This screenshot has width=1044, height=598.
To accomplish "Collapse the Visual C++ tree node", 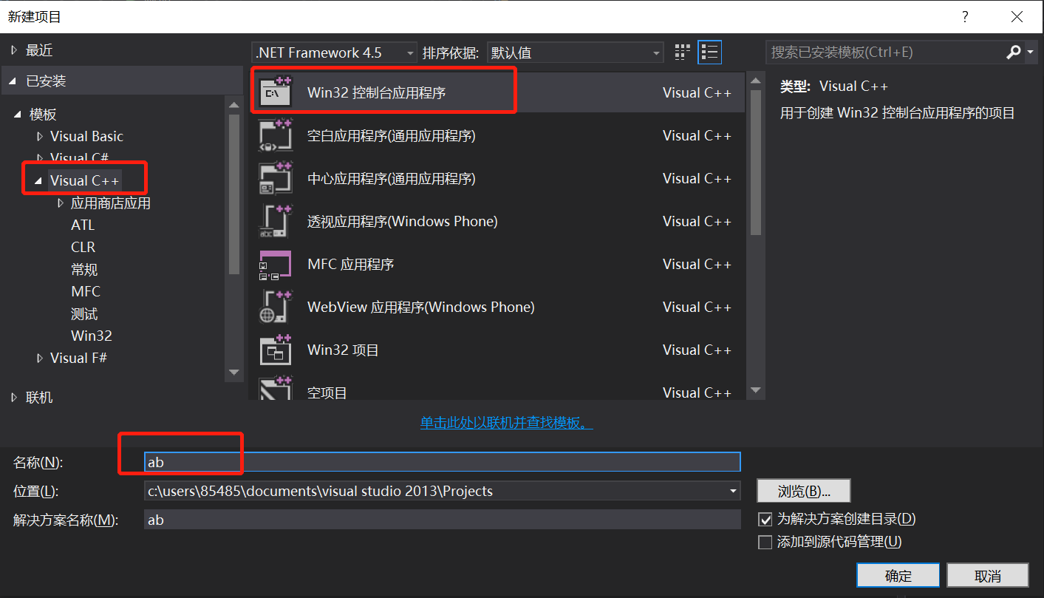I will tap(38, 179).
